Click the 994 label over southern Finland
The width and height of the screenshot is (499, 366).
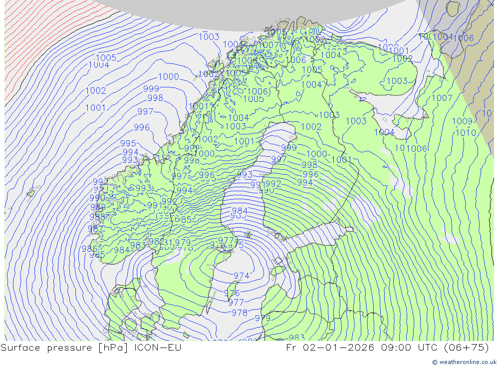tap(305, 183)
